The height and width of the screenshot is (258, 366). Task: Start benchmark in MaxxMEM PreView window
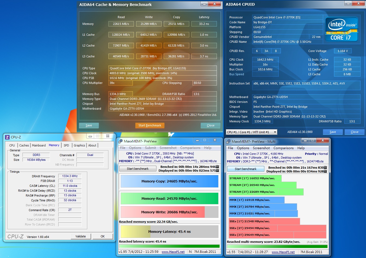(138, 169)
